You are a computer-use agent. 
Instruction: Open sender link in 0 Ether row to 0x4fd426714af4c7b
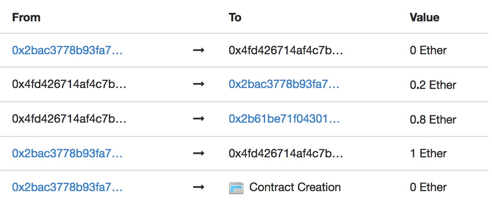(x=67, y=50)
